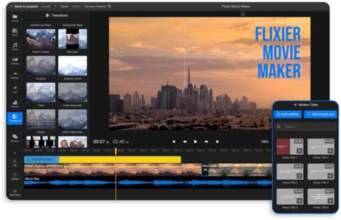Expand the sidebar chevron above Cut
The width and height of the screenshot is (341, 220).
click(15, 153)
